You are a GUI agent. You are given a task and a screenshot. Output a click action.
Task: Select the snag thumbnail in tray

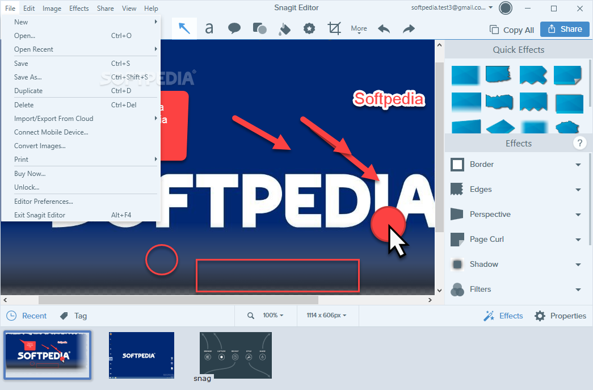(235, 355)
